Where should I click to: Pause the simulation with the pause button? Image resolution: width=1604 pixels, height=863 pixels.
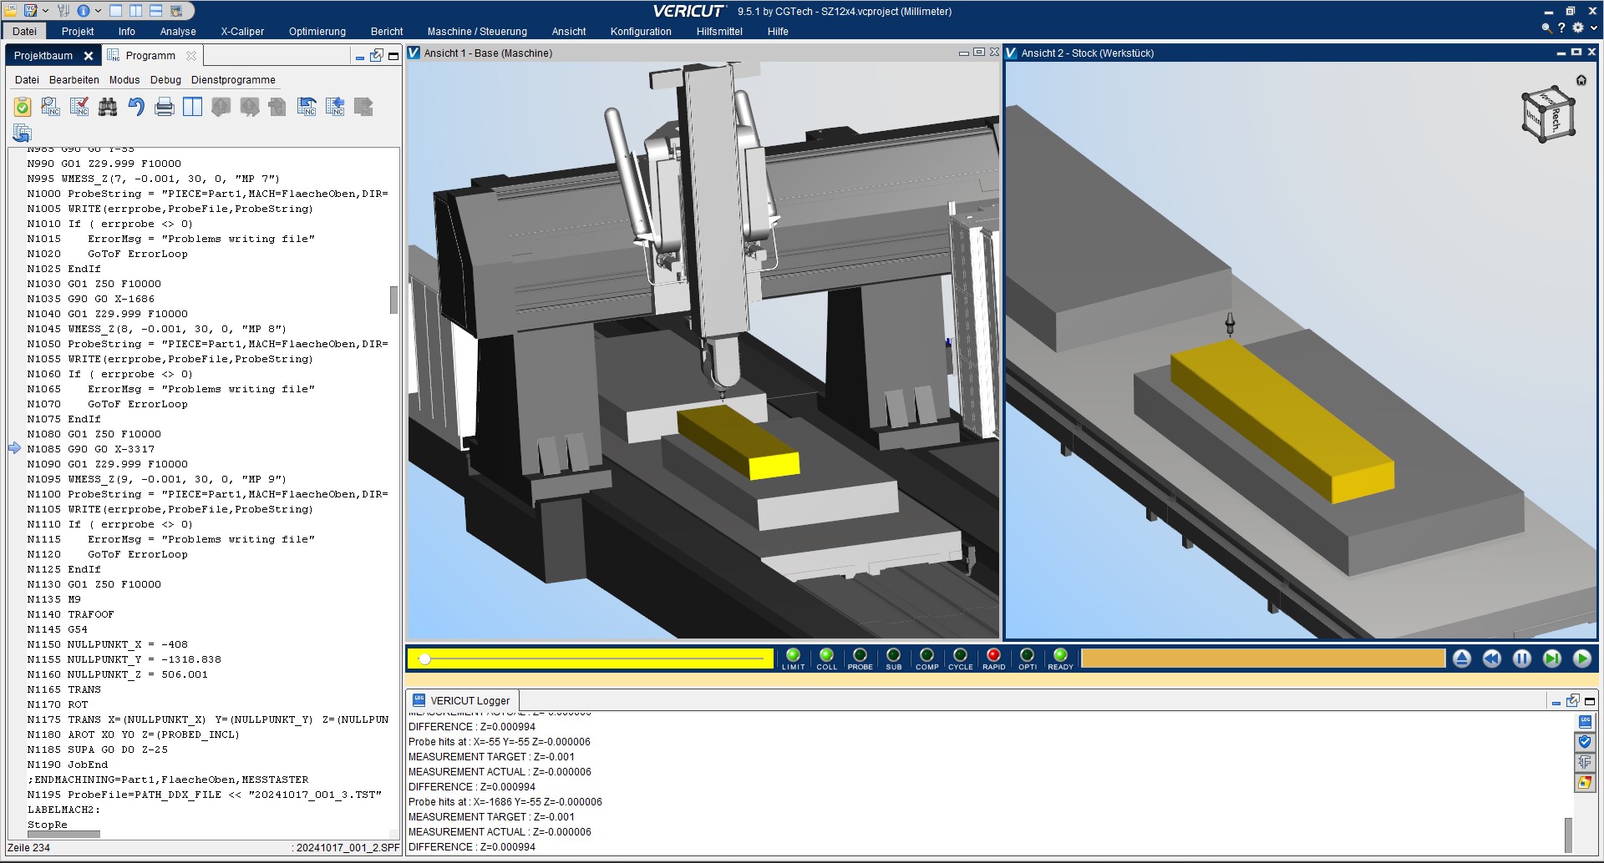point(1521,659)
